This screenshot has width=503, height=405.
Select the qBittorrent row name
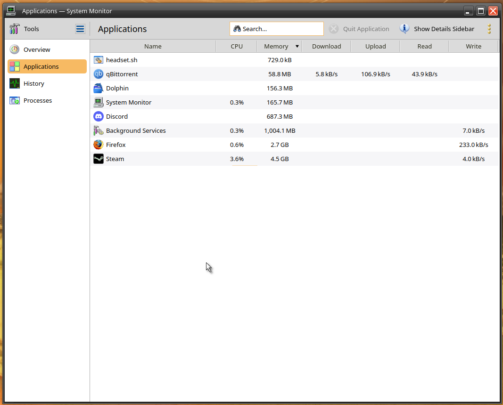pos(122,74)
